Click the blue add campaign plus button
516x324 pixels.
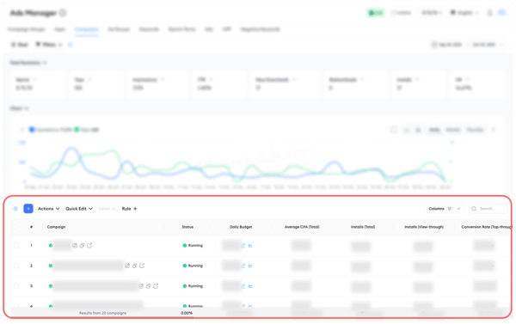click(x=28, y=209)
